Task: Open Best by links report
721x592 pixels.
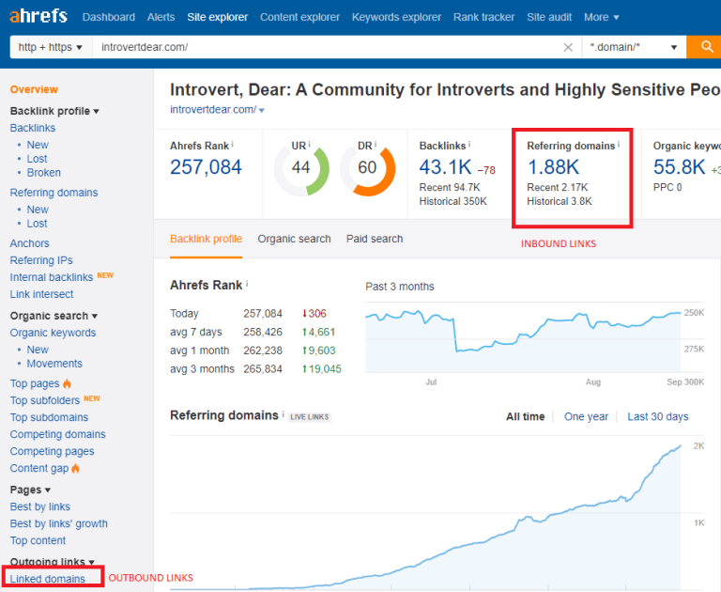Action: [x=40, y=506]
